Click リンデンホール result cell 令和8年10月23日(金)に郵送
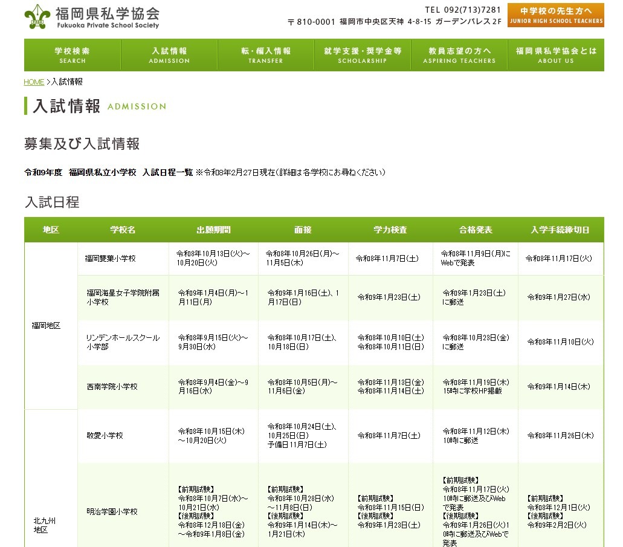The image size is (623, 547). [476, 342]
